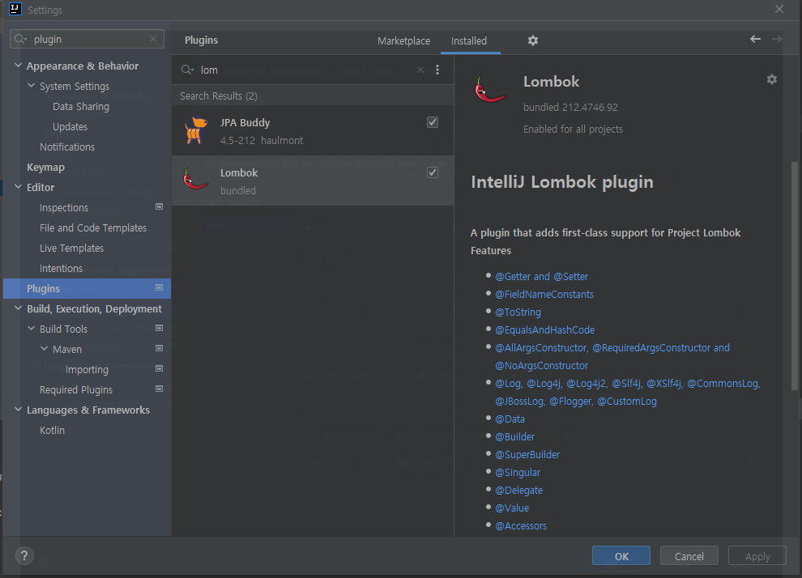The image size is (802, 578).
Task: Click the forward navigation arrow
Action: 776,39
